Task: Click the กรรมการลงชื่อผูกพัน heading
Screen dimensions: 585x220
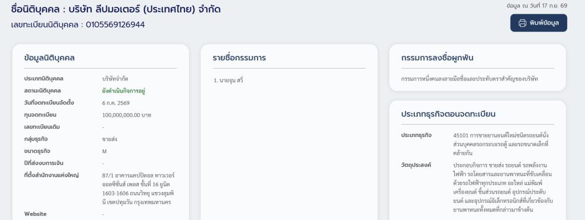Action: coord(437,58)
